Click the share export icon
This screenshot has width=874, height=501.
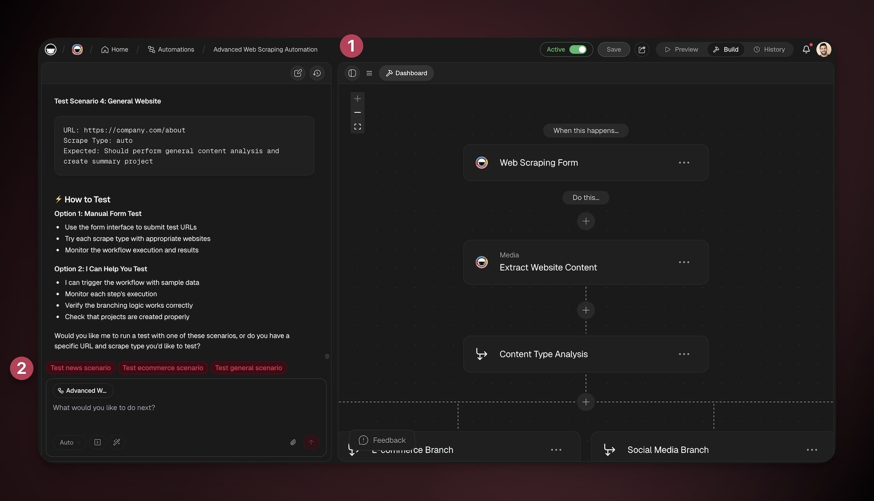pos(642,50)
